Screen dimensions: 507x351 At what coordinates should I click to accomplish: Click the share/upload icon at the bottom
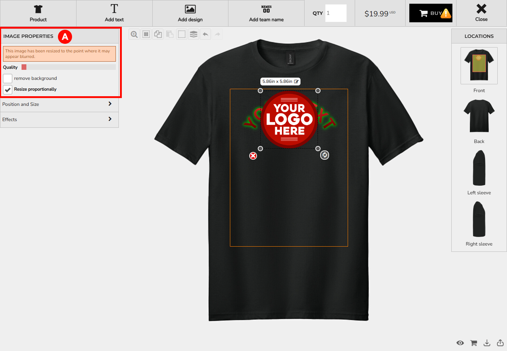click(x=500, y=343)
